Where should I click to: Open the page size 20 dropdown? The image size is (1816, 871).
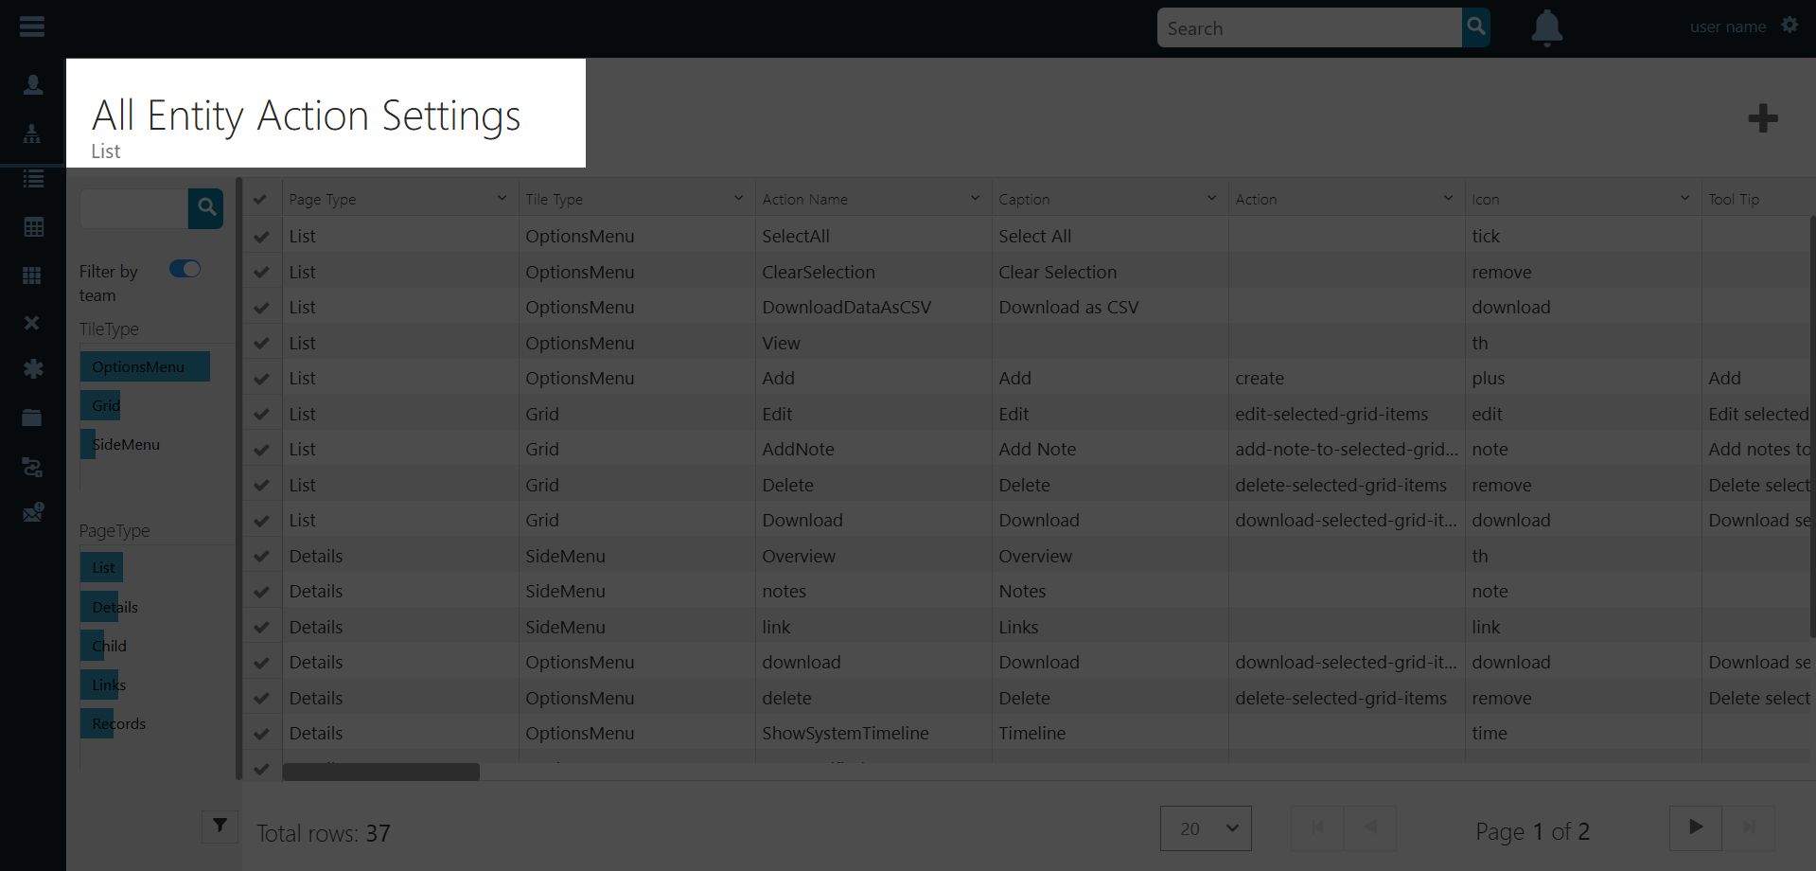click(1205, 827)
